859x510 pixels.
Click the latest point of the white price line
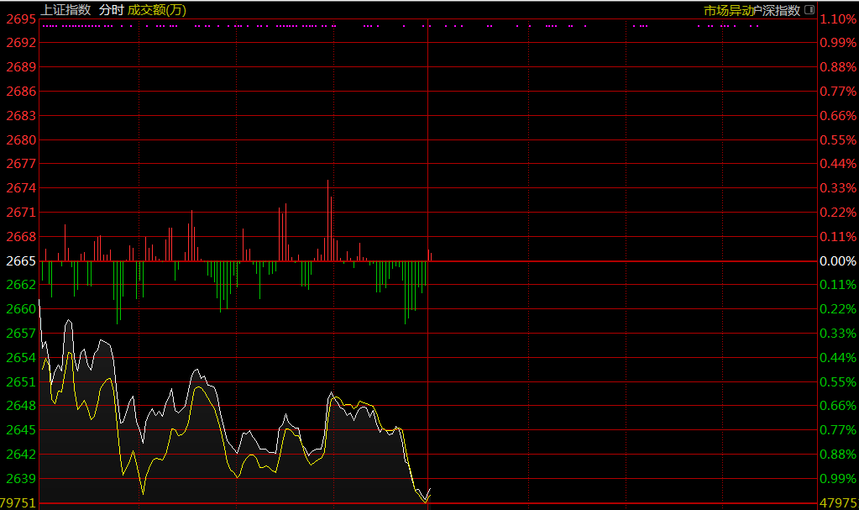pyautogui.click(x=430, y=489)
